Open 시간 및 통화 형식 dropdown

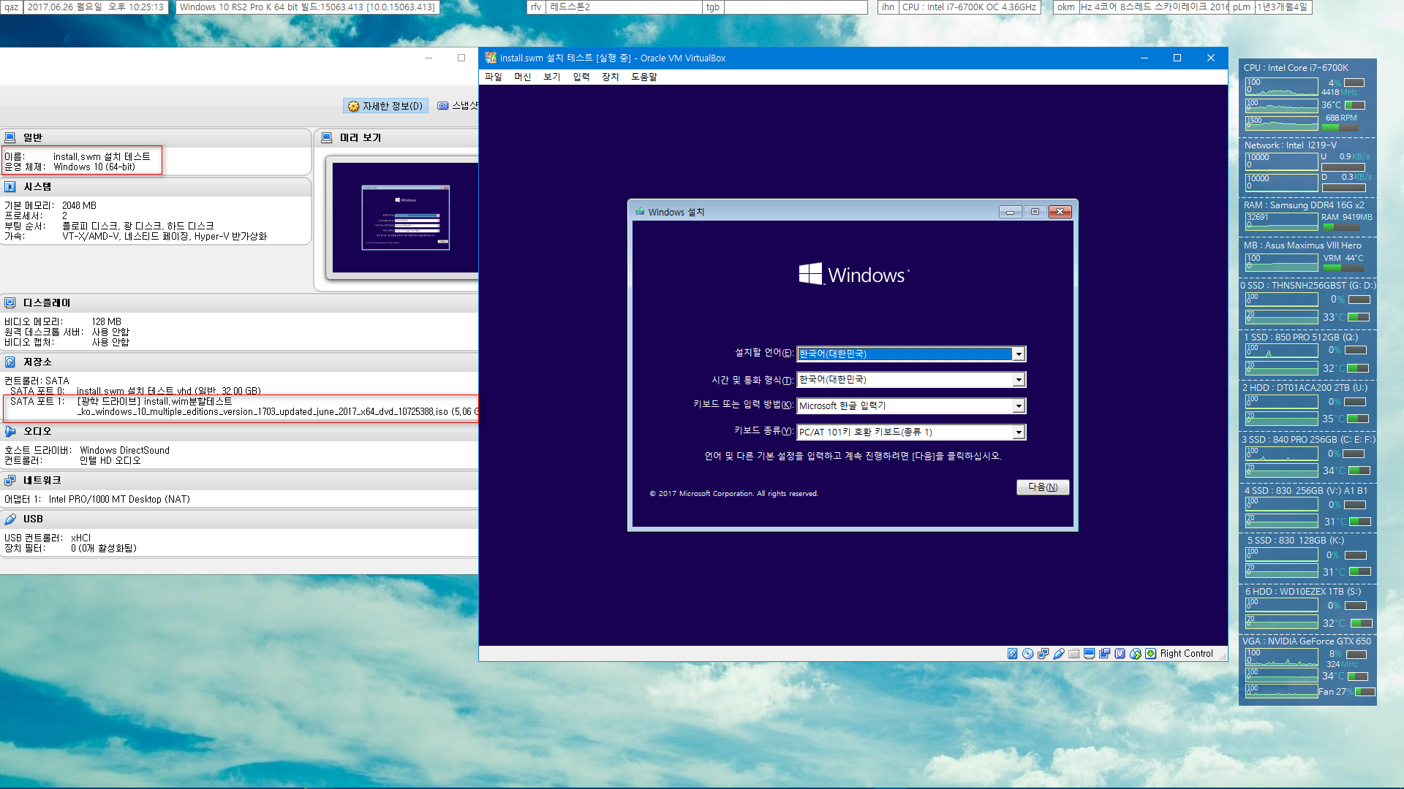coord(1018,380)
